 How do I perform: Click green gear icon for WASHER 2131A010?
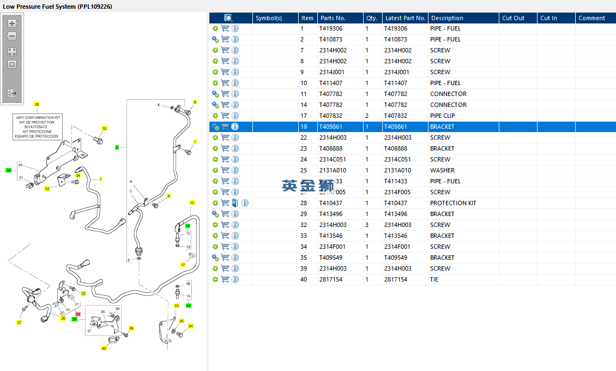point(215,170)
